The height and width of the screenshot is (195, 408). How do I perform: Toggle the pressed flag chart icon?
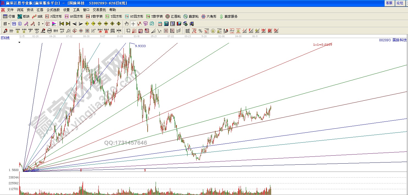54,24
